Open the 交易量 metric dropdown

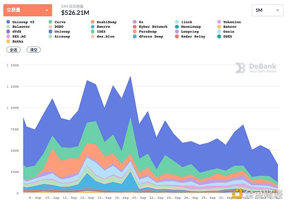[28, 10]
